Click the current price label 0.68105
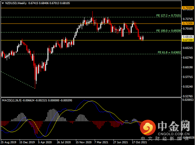The width and height of the screenshot is (195, 145). pyautogui.click(x=188, y=37)
